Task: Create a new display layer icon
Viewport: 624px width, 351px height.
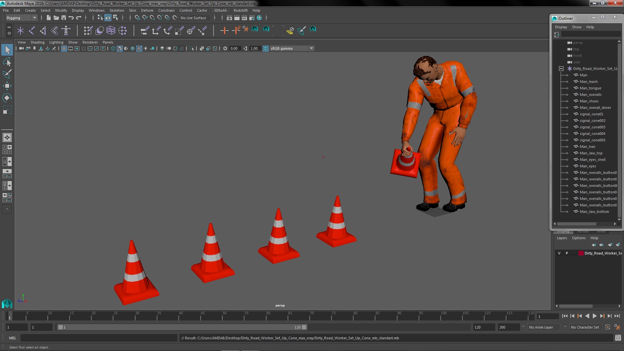Action: tap(610, 245)
